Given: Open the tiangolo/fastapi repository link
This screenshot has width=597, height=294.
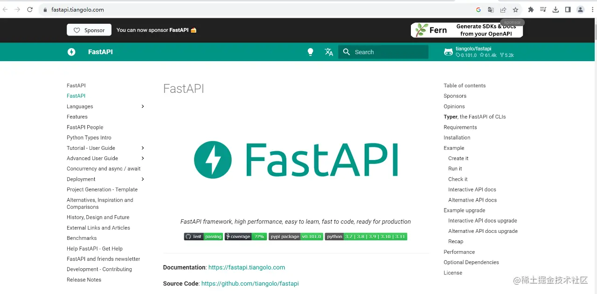Looking at the screenshot, I should click(x=479, y=52).
